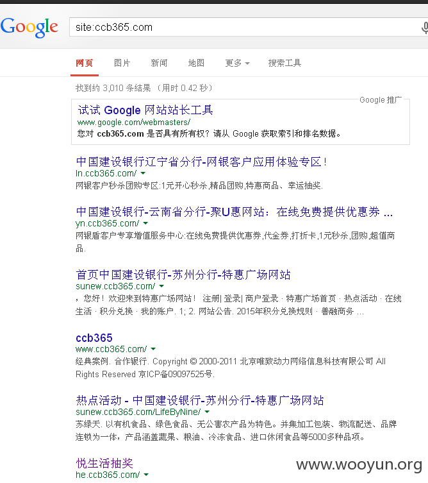Open 中国建设银行辽宁省分行 result link
Image resolution: width=428 pixels, height=483 pixels.
click(201, 162)
